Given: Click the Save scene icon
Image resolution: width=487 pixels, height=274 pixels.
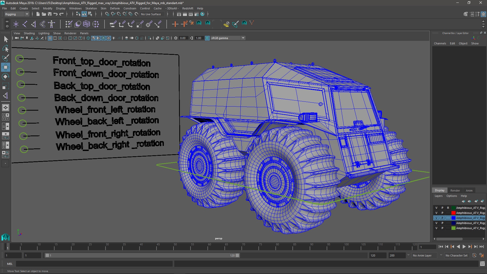Looking at the screenshot, I should click(50, 14).
